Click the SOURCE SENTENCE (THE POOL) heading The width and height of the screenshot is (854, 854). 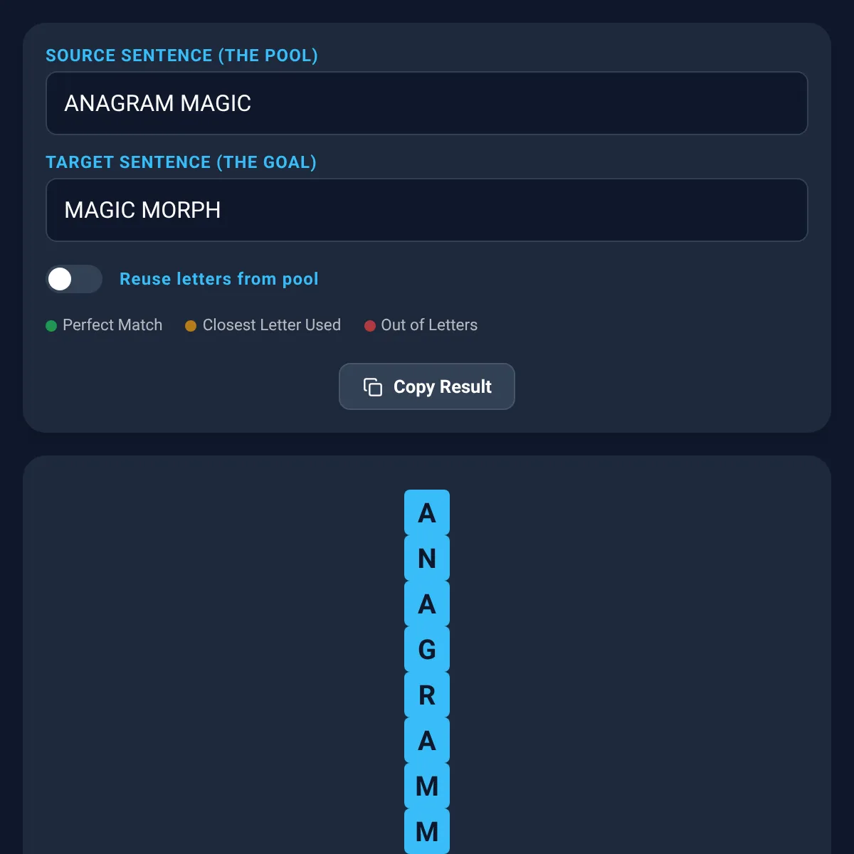pos(182,56)
